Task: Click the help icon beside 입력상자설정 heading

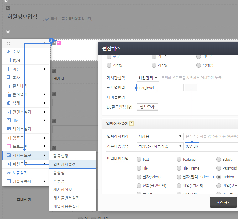Action: coord(132,124)
